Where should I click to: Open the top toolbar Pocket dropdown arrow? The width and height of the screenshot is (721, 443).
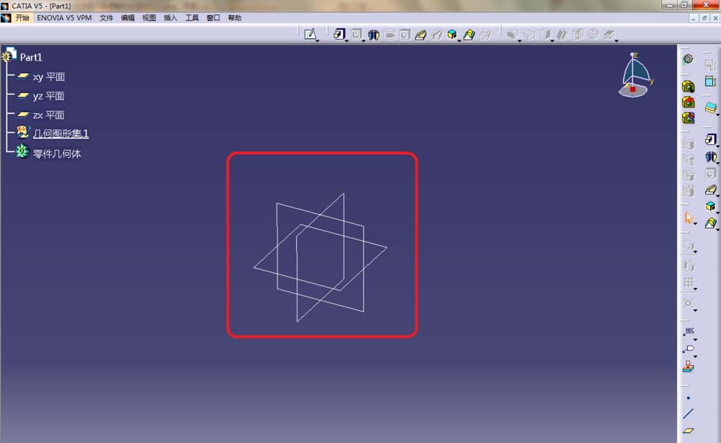click(x=363, y=41)
